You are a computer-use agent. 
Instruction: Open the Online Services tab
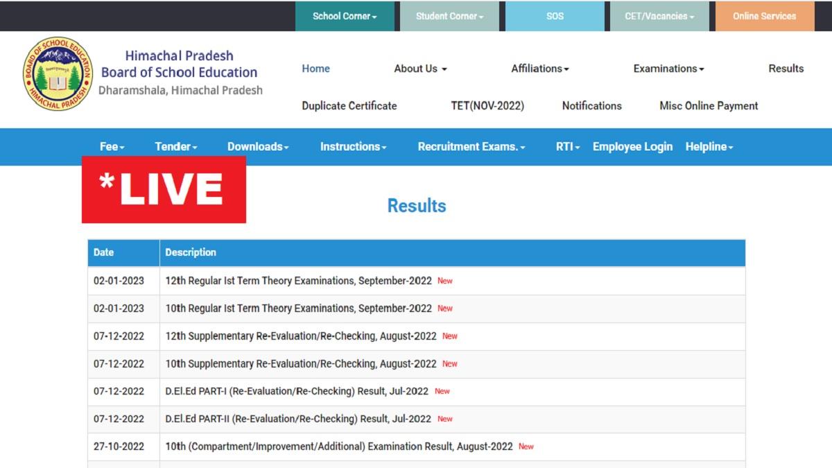coord(763,15)
